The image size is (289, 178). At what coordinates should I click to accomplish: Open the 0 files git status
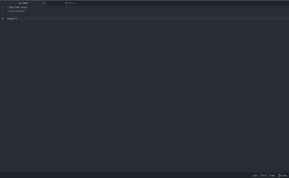283,176
